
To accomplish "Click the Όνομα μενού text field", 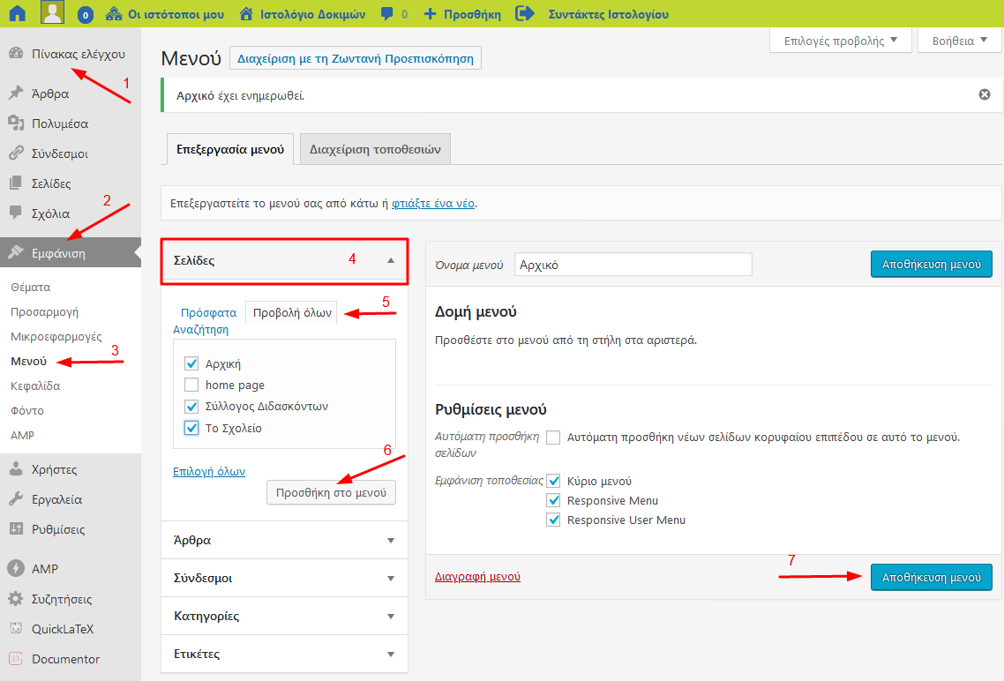I will click(x=633, y=265).
